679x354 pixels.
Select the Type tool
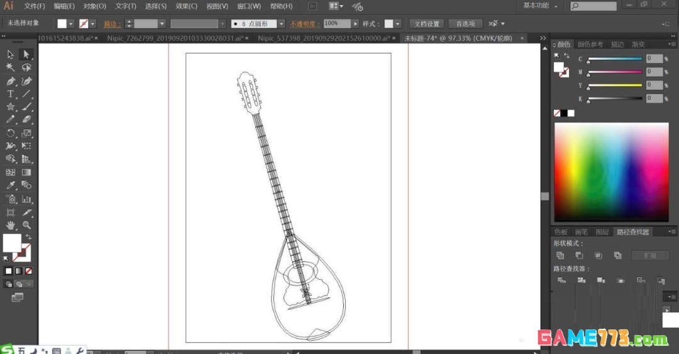pyautogui.click(x=11, y=94)
